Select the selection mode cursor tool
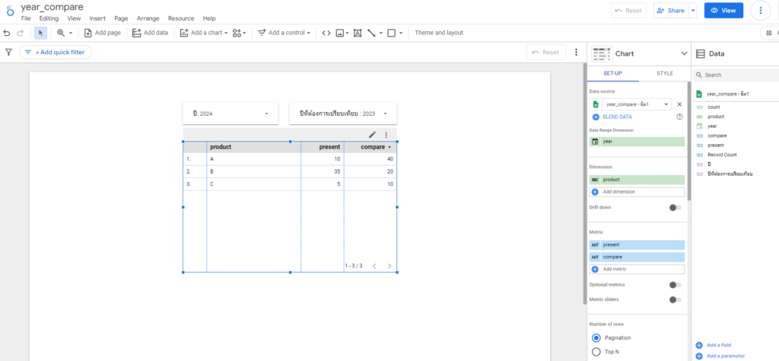 tap(40, 33)
